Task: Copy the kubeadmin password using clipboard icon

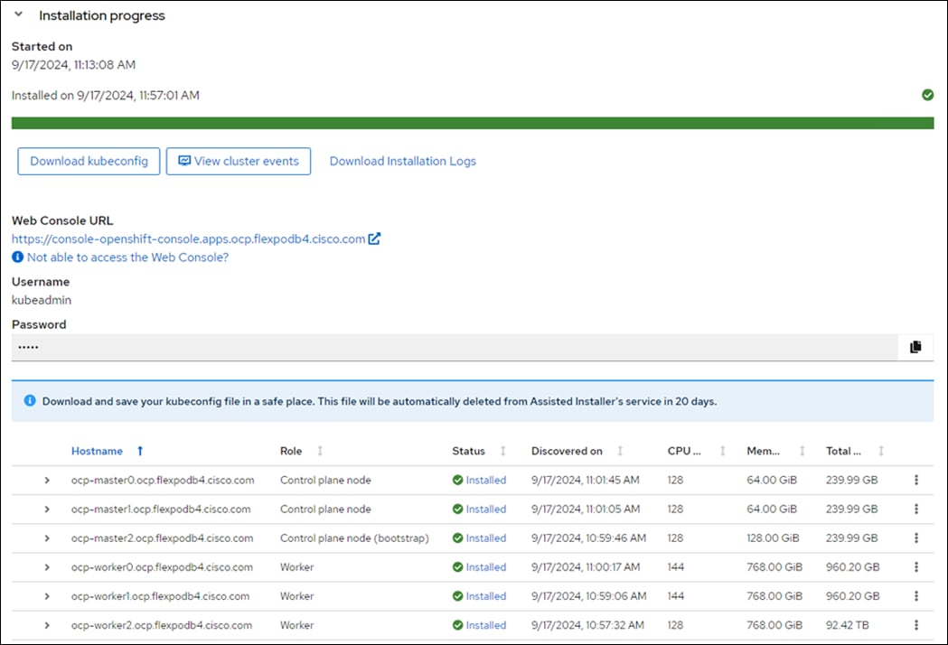Action: (x=915, y=347)
